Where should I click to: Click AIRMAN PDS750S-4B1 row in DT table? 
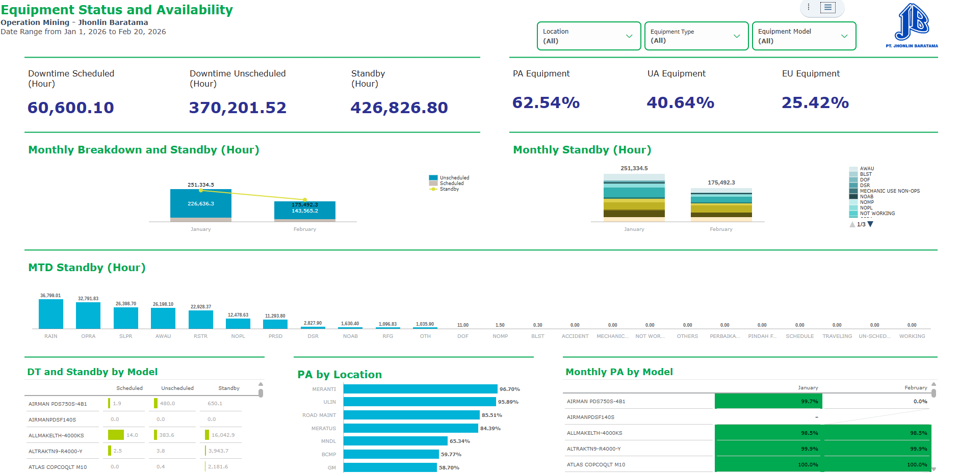click(x=134, y=404)
